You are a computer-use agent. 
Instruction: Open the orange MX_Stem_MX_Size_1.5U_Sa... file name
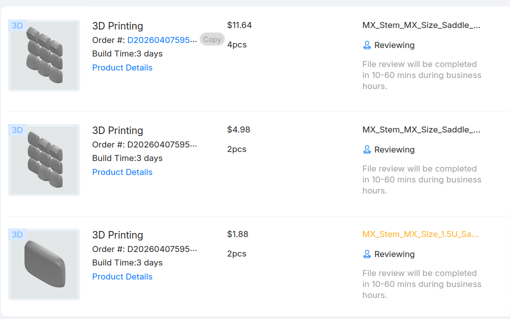[420, 234]
